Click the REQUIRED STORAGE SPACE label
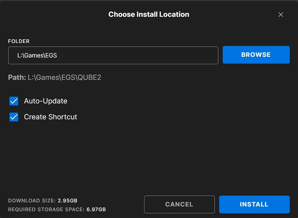Screen dimensions: 298x218 46,210
